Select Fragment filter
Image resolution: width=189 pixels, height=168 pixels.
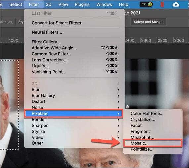(153, 131)
